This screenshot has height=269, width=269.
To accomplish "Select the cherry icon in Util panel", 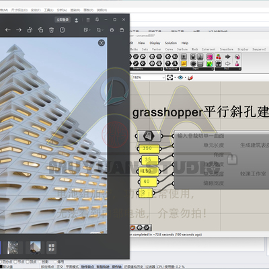I will click(x=219, y=56).
